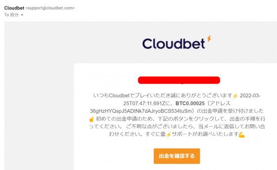The width and height of the screenshot is (277, 170).
Task: Click the wallet address 36gHzHYQspJ5ADtNk7dAJryoBCS534tuSm
Action: (141, 111)
